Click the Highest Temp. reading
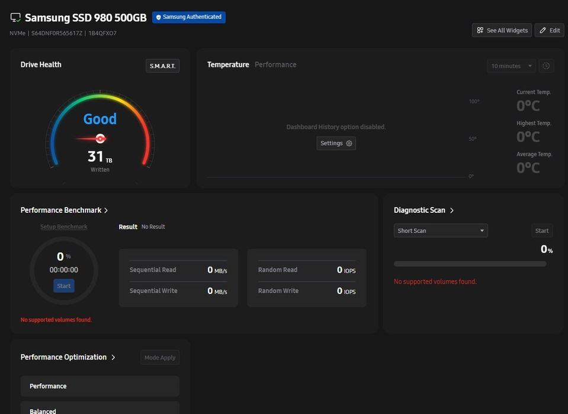The image size is (568, 414). tap(528, 137)
